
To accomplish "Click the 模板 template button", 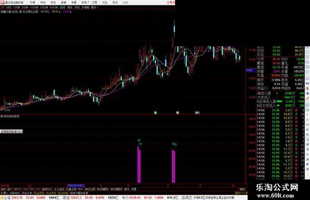I will pyautogui.click(x=242, y=189).
